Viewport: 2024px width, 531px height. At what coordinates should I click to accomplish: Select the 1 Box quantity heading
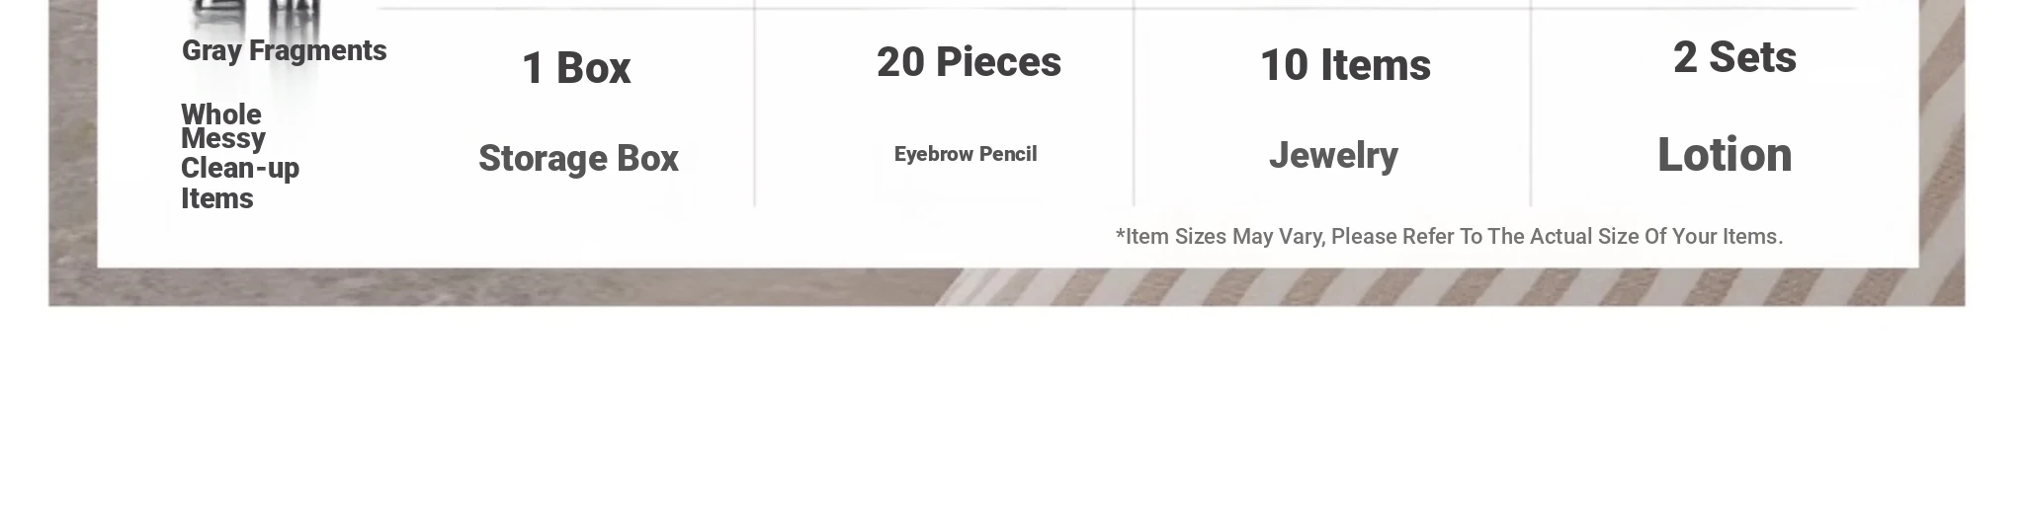coord(575,68)
